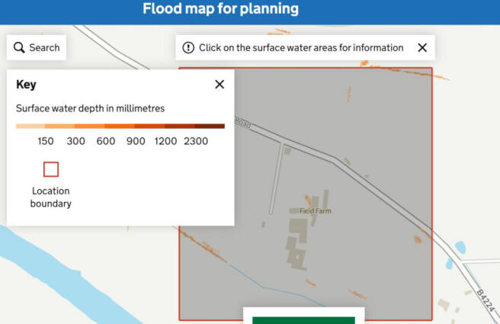The image size is (500, 324).
Task: Open the Search button
Action: 37,47
